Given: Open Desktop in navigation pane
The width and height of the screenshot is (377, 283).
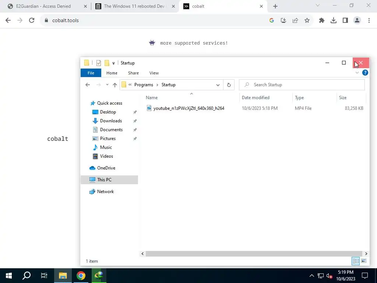Looking at the screenshot, I should click(x=108, y=112).
